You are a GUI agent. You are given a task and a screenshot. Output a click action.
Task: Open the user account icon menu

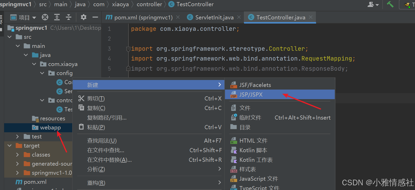[x=373, y=4]
